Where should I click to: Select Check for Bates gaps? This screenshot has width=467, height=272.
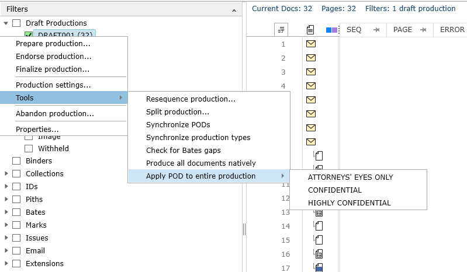(x=183, y=151)
